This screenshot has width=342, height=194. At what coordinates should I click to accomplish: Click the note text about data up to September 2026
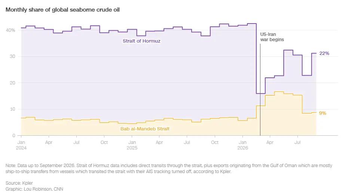pos(169,169)
